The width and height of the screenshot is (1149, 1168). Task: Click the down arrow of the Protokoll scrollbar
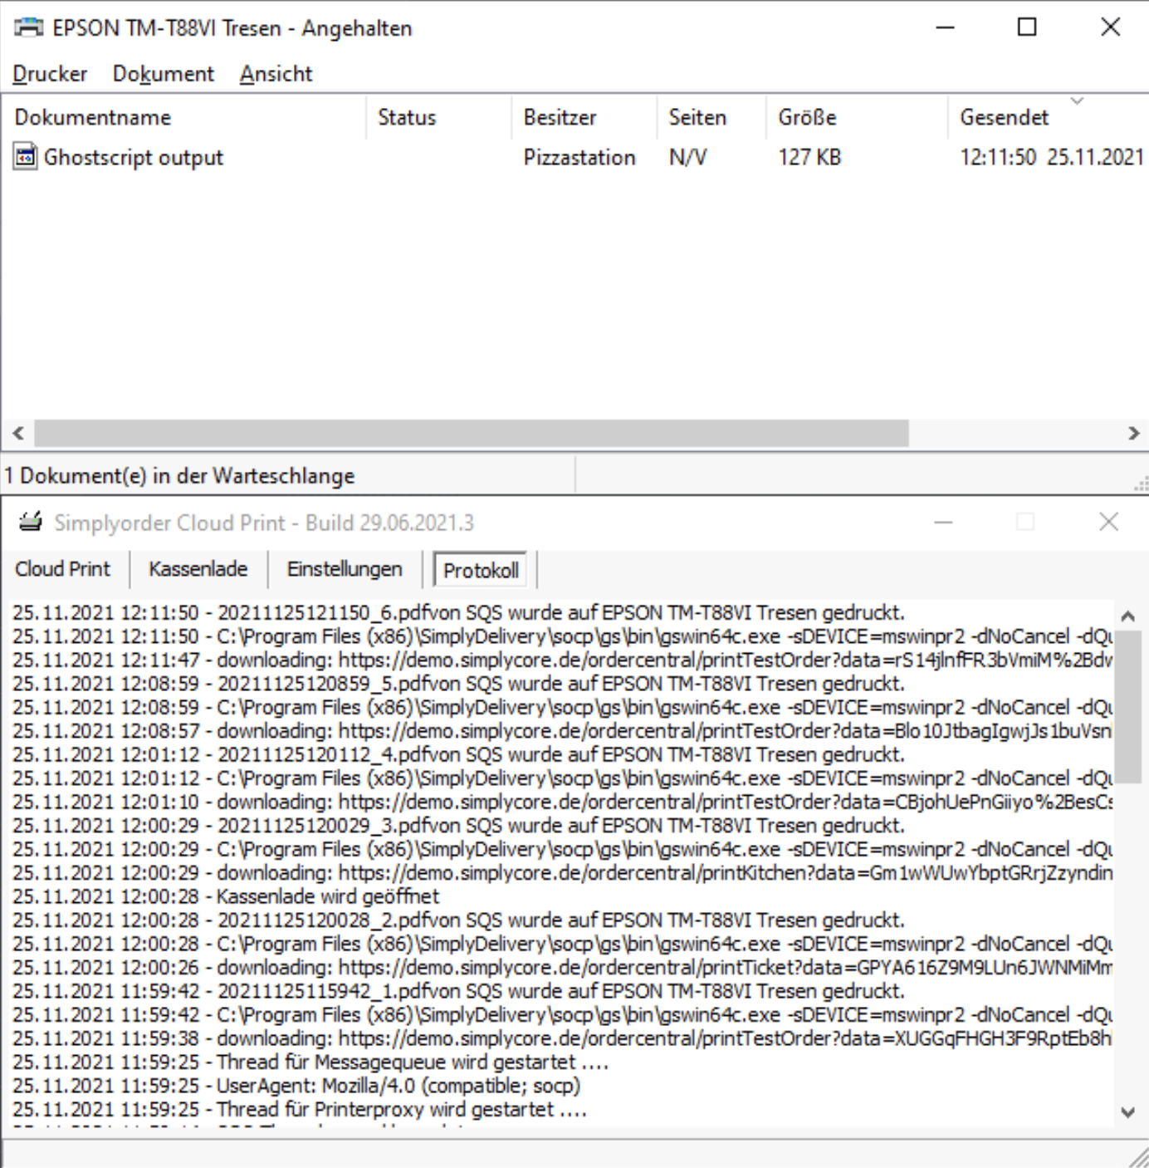pos(1127,1112)
